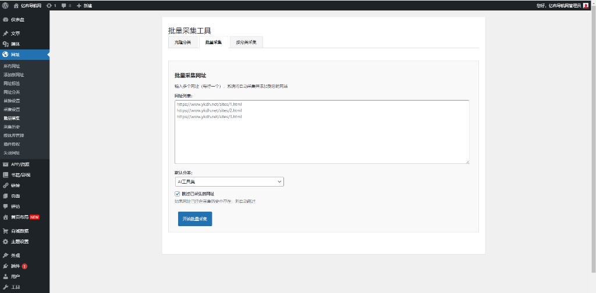Open the 仪表盘 dashboard icon in sidebar
The height and width of the screenshot is (293, 596).
pos(5,19)
